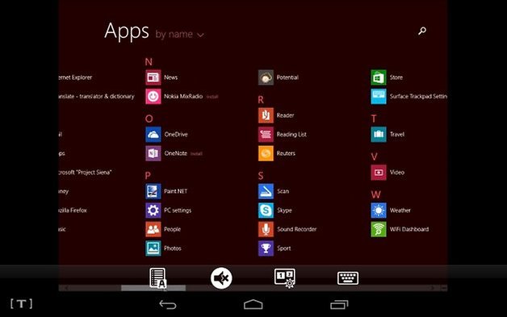
Task: Click the W letter group header
Action: coord(375,194)
